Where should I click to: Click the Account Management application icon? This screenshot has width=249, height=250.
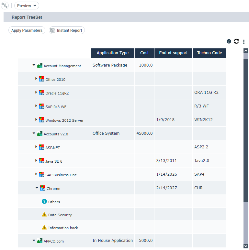pyautogui.click(x=40, y=65)
